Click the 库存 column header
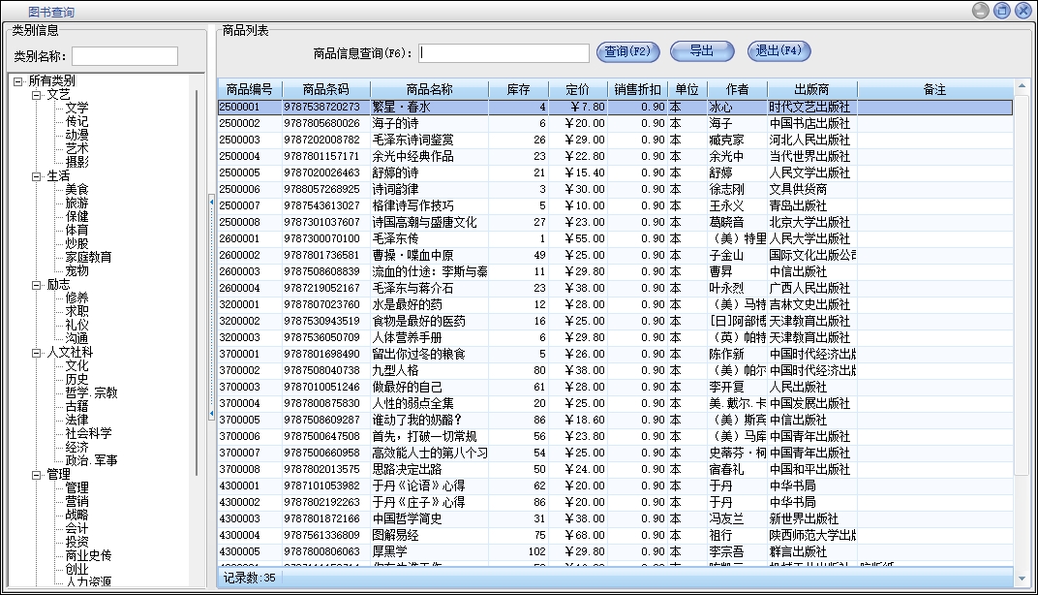Image resolution: width=1038 pixels, height=595 pixels. pos(518,89)
